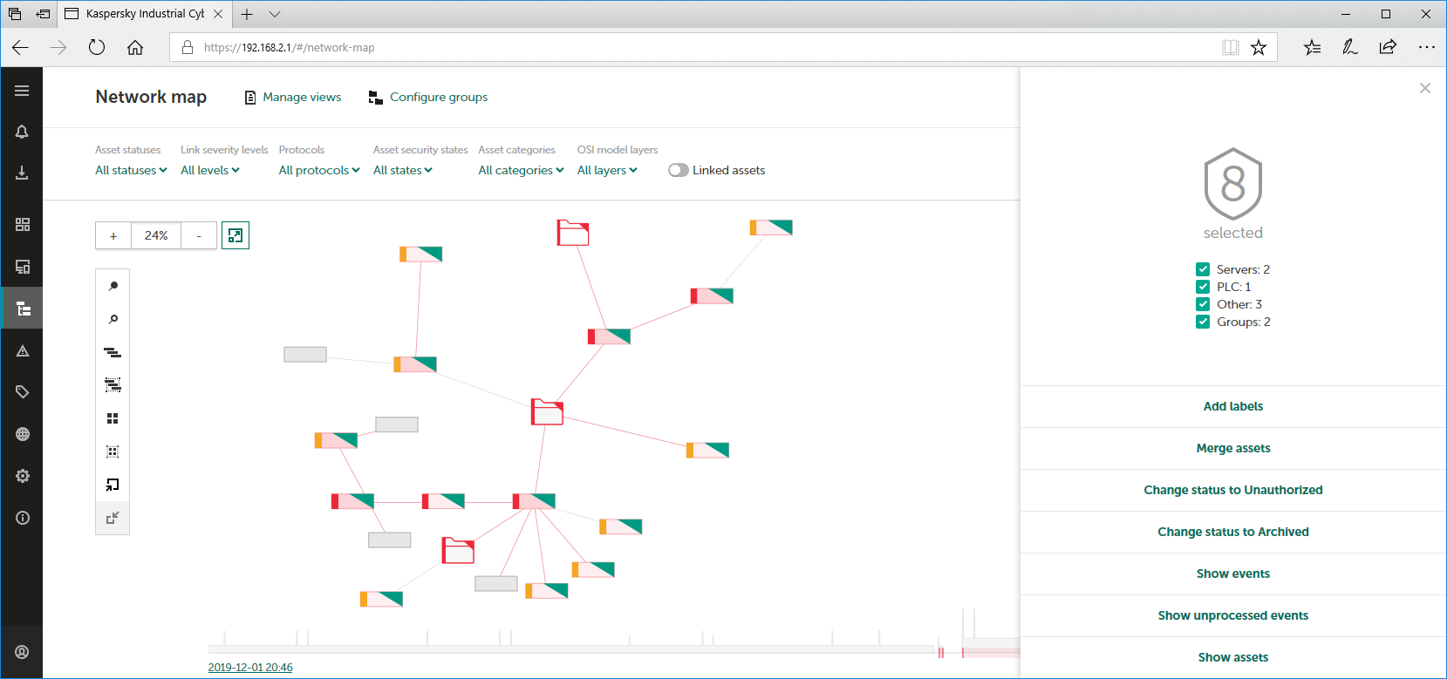The width and height of the screenshot is (1447, 679).
Task: Open the settings gear in sidebar
Action: point(22,476)
